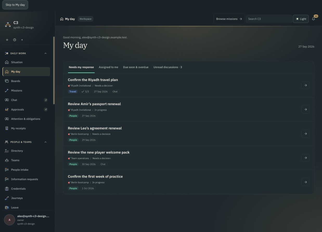Click the Chat chip on Riyadh travel plan

click(115, 92)
